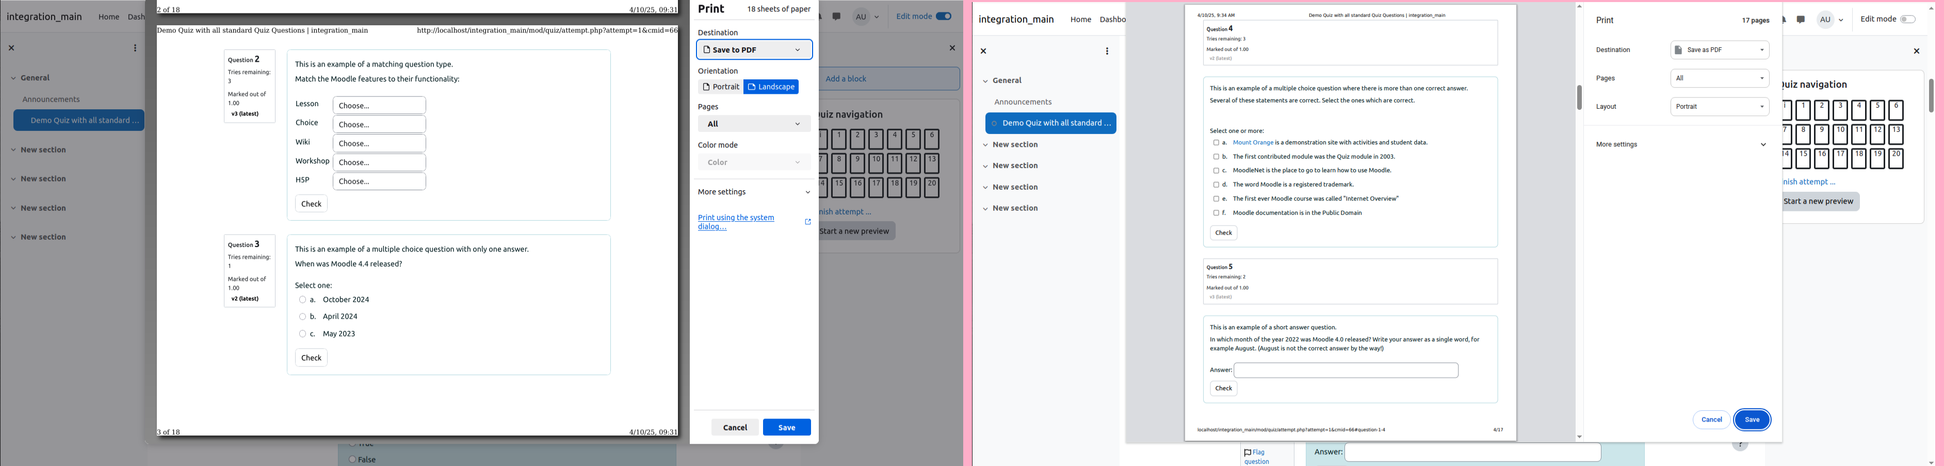The image size is (1944, 466).
Task: Close block drawer X in Chrome window
Action: pos(1916,51)
